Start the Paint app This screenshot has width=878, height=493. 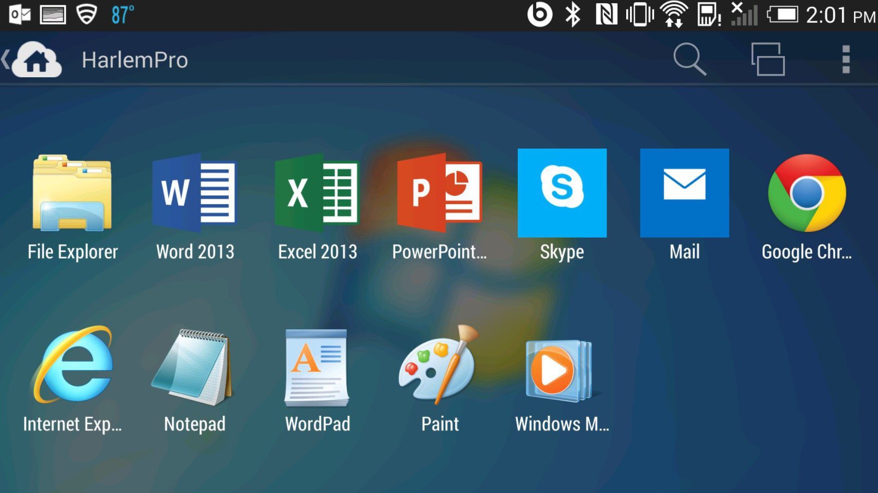439,364
